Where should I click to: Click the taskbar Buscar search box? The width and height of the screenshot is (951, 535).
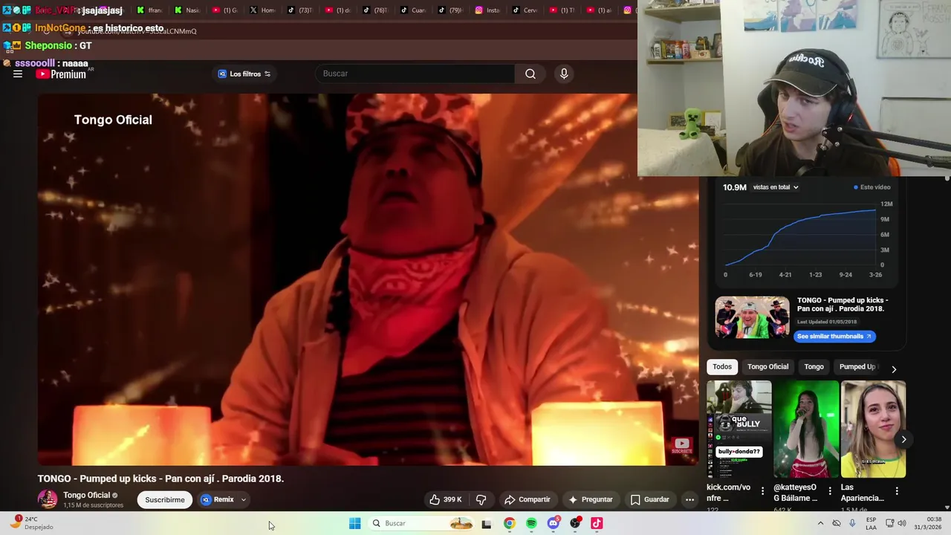[421, 523]
